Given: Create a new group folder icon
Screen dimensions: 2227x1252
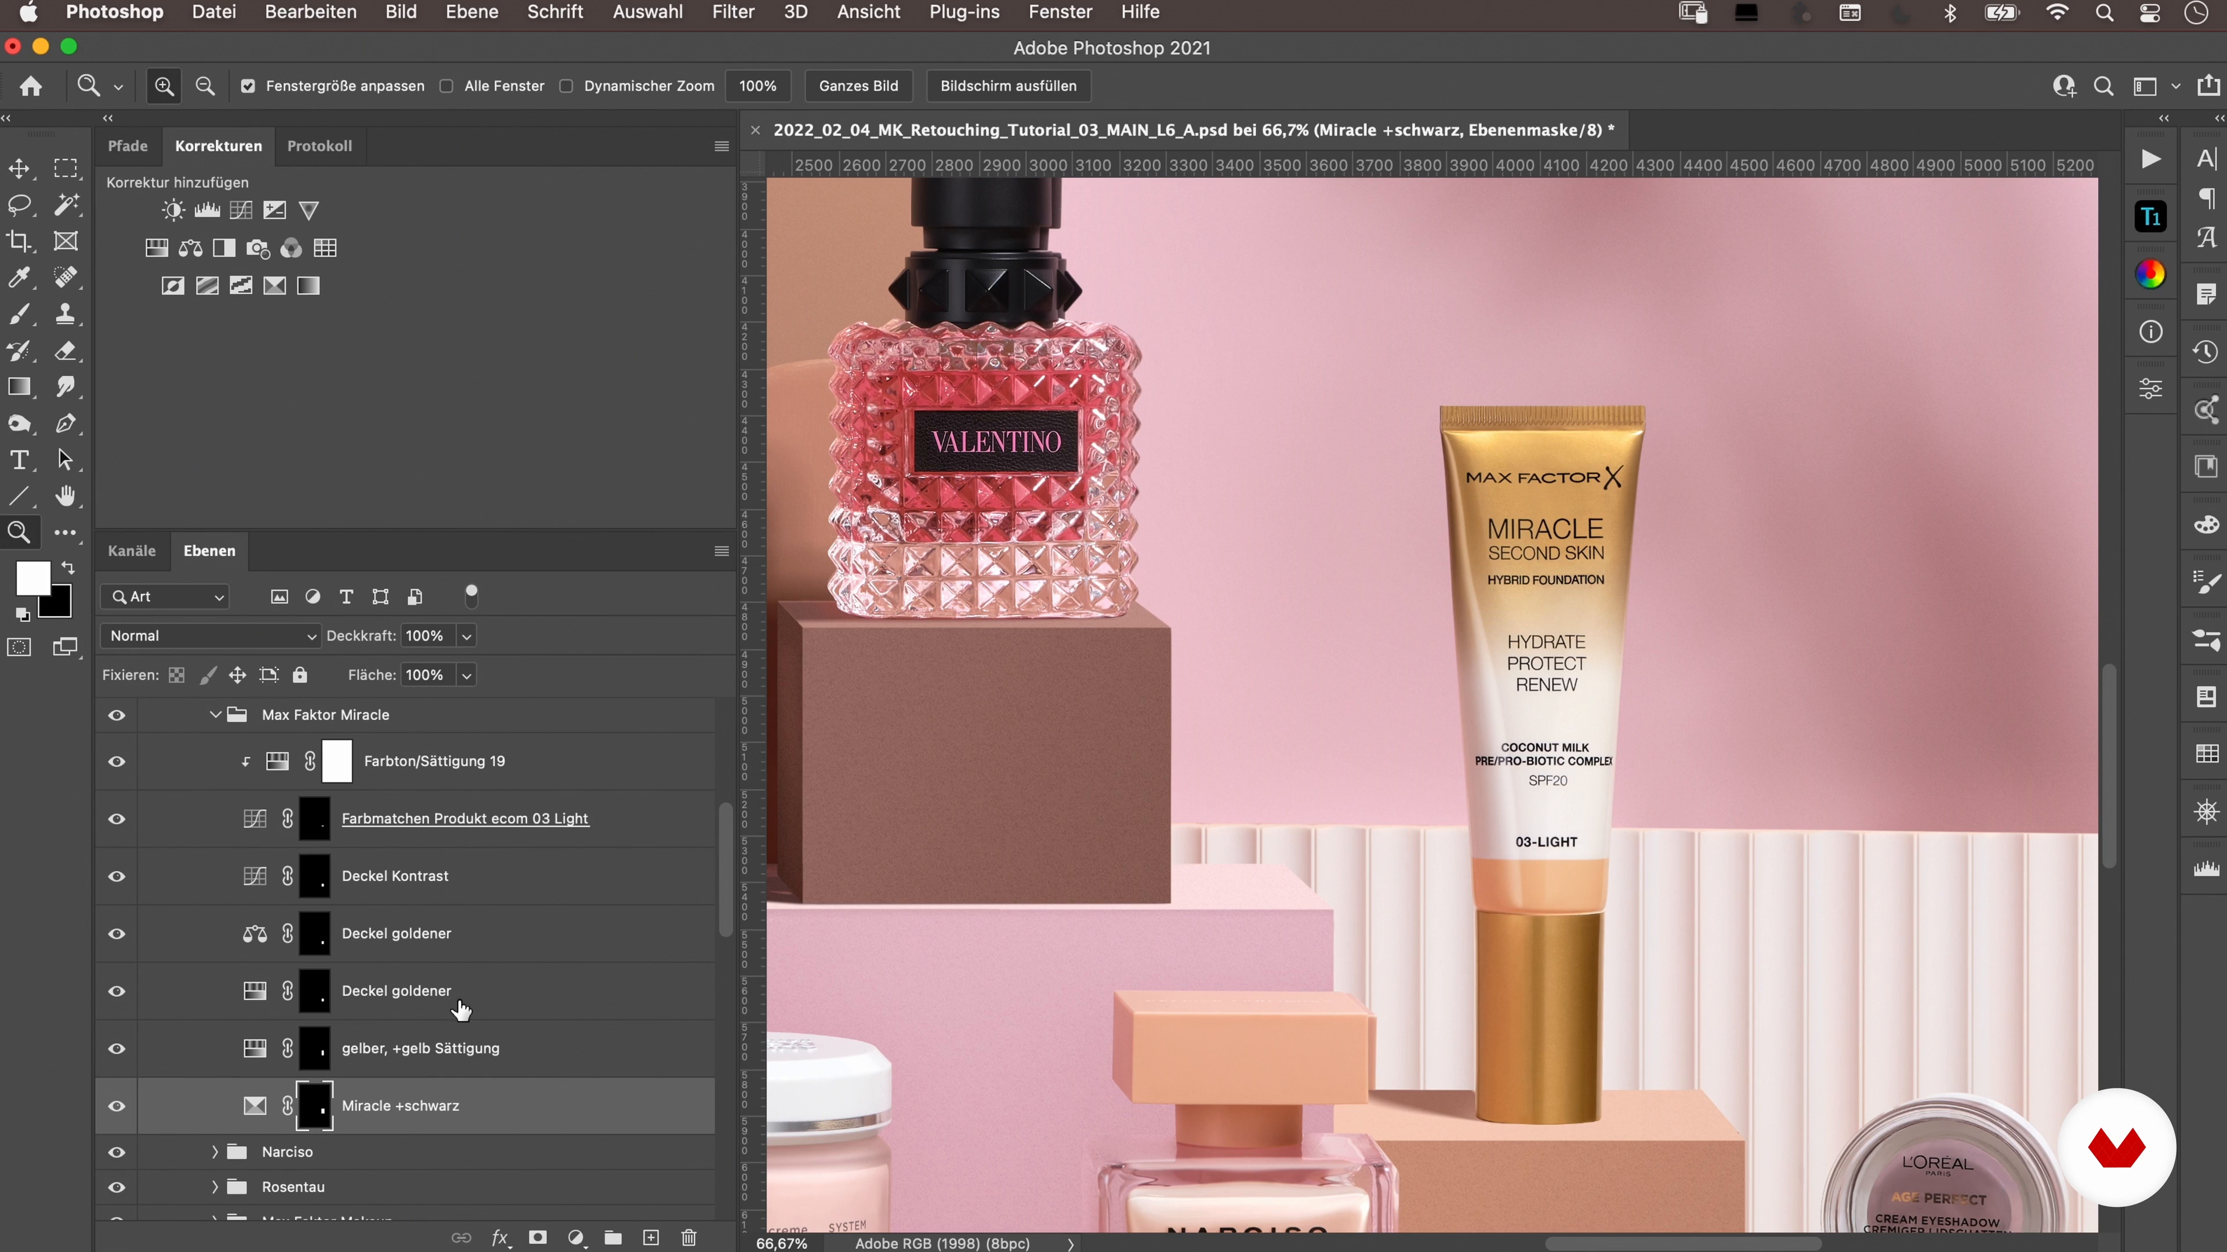Looking at the screenshot, I should click(x=613, y=1238).
